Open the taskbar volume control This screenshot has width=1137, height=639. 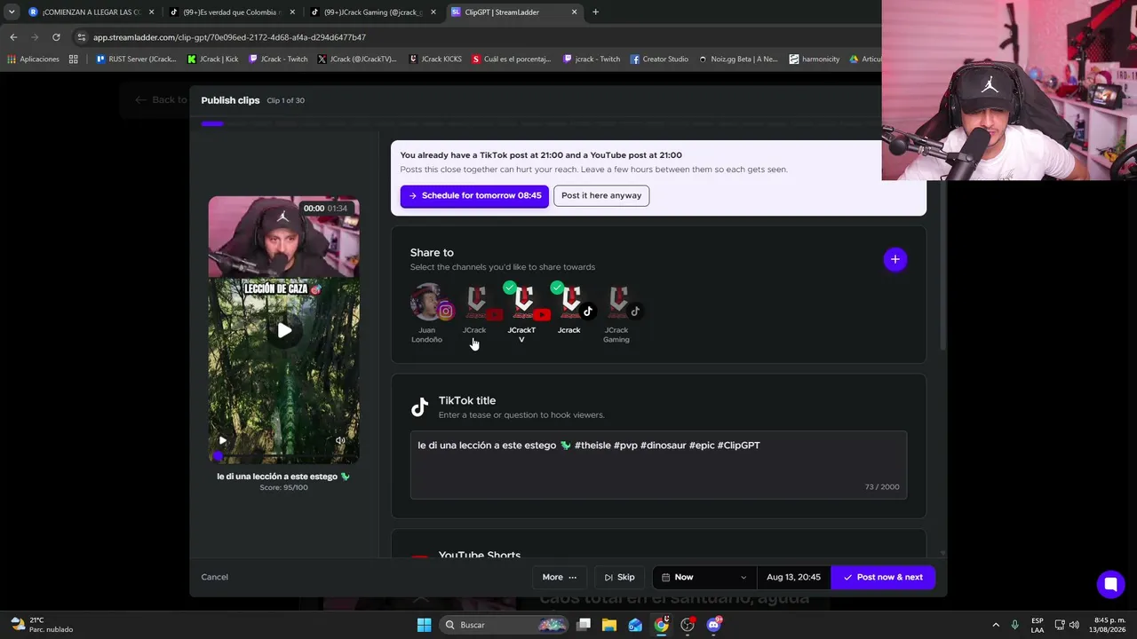pos(1075,625)
